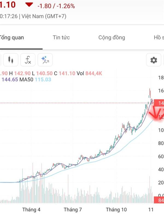Click the partially visible leftmost toolbar button
The height and width of the screenshot is (218, 164).
tap(1, 60)
